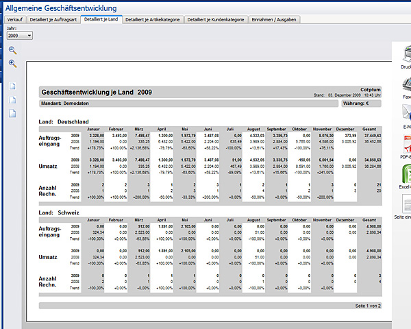
Task: Open Detailliert je Kundenkategorie tab
Action: (x=216, y=20)
